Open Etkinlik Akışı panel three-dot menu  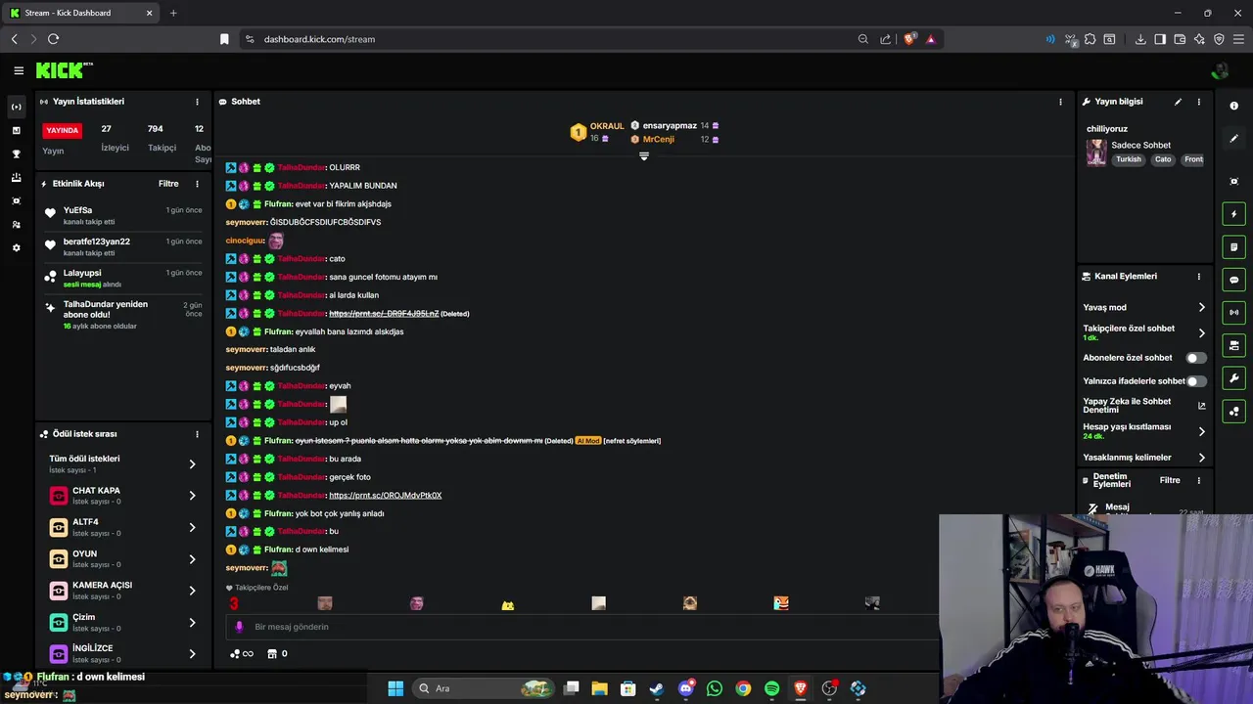pos(197,184)
